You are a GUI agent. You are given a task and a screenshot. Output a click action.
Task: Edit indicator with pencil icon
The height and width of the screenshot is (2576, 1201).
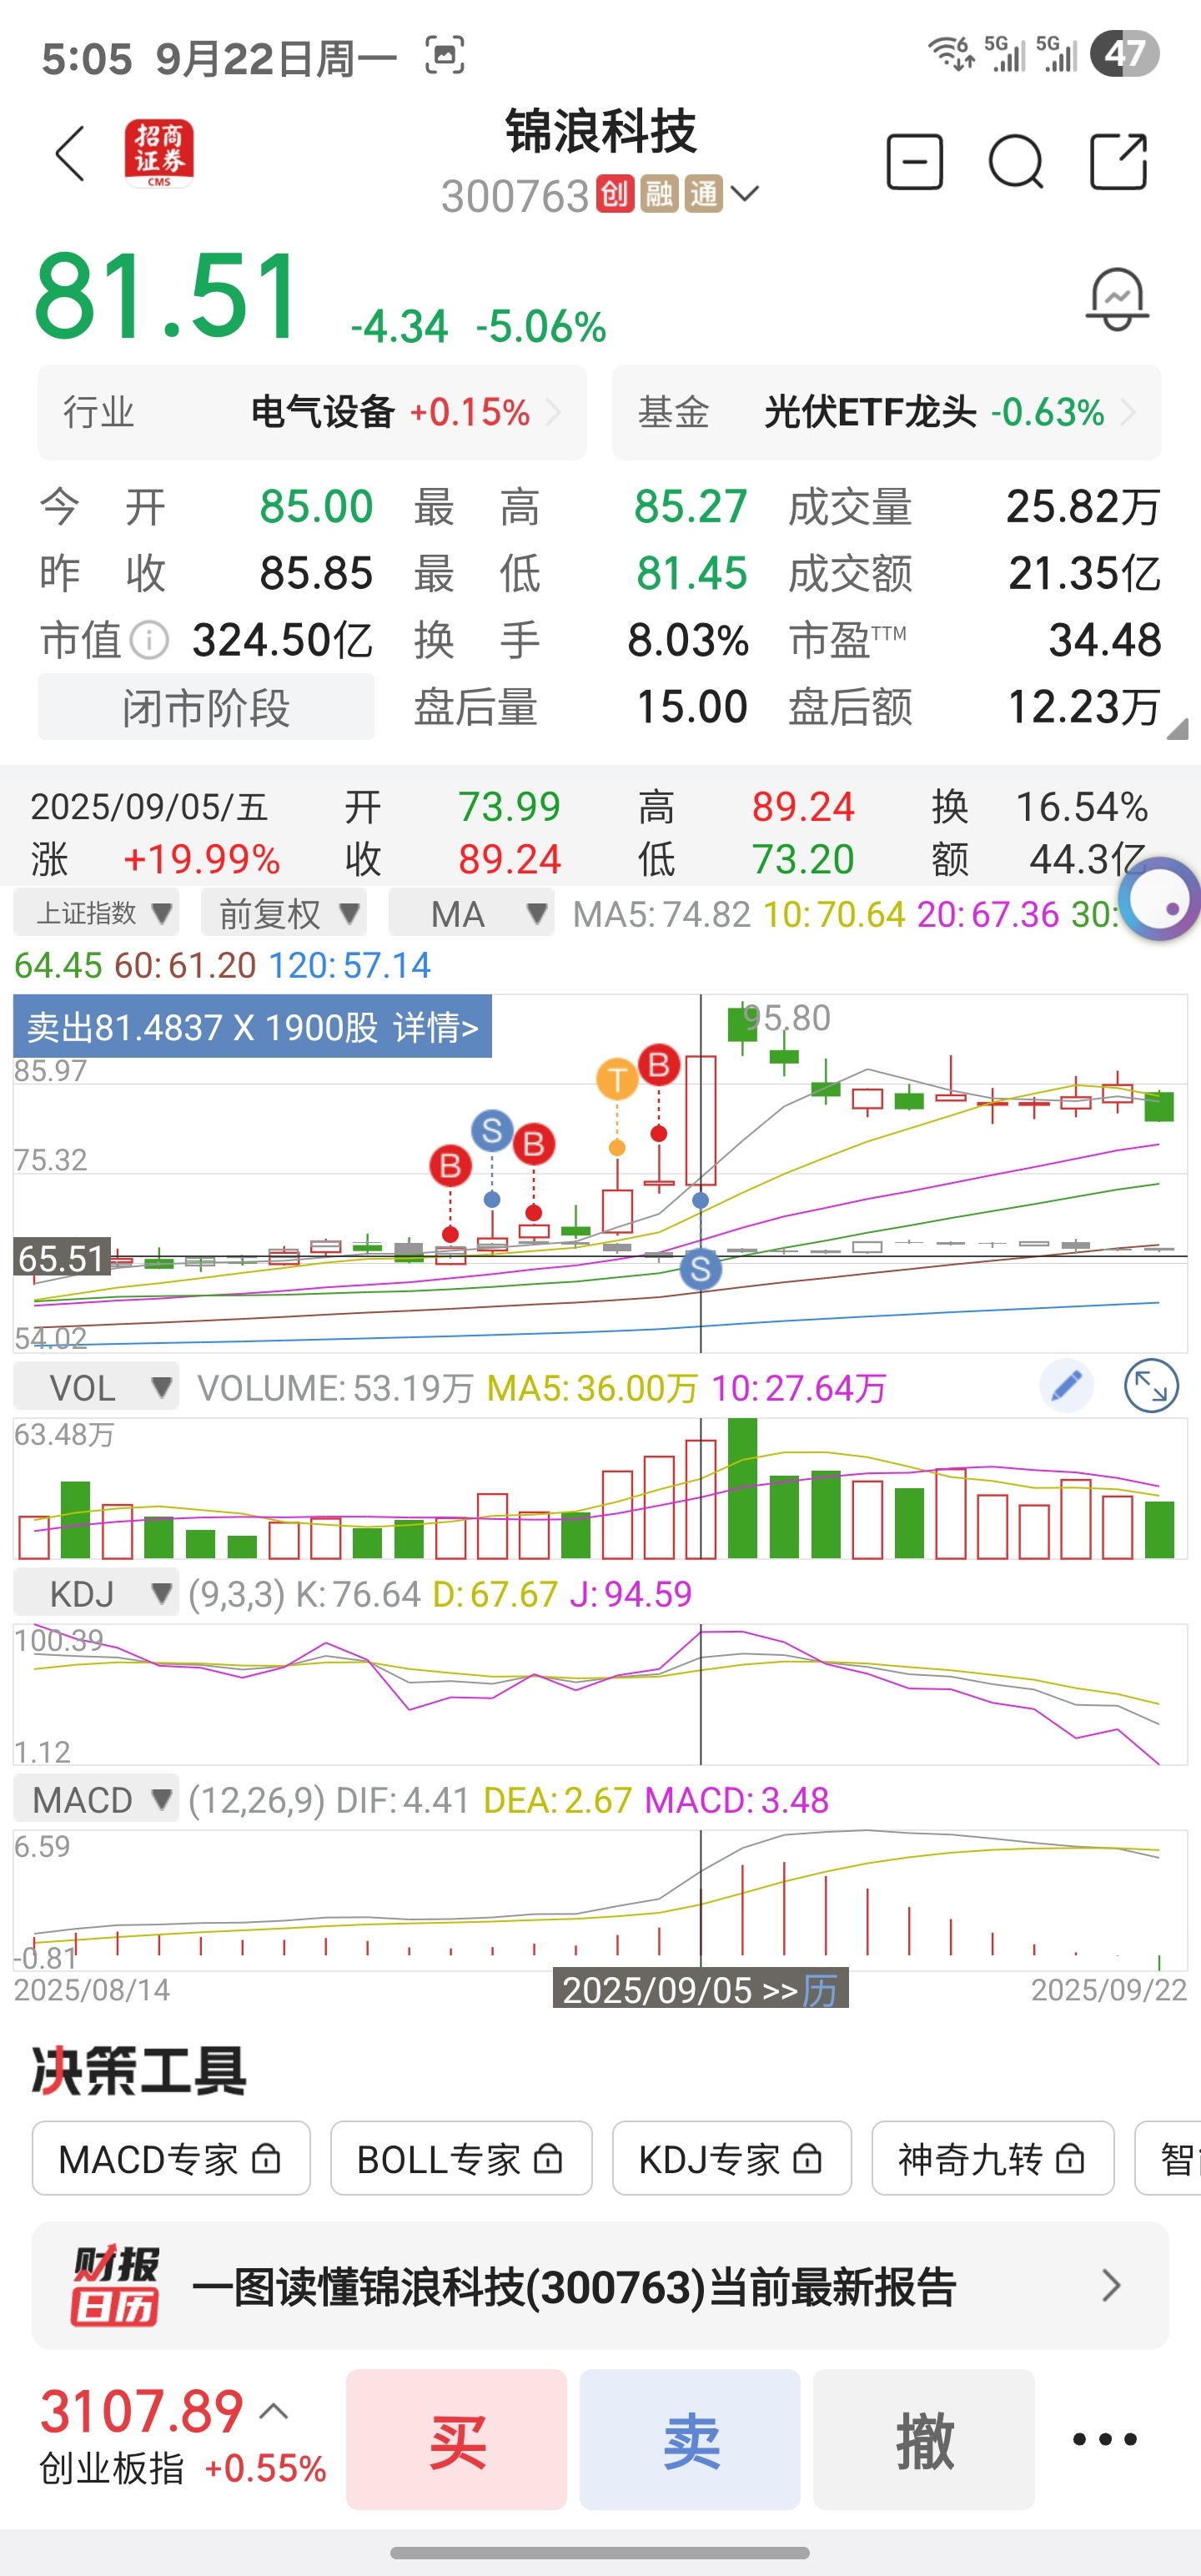tap(1067, 1386)
